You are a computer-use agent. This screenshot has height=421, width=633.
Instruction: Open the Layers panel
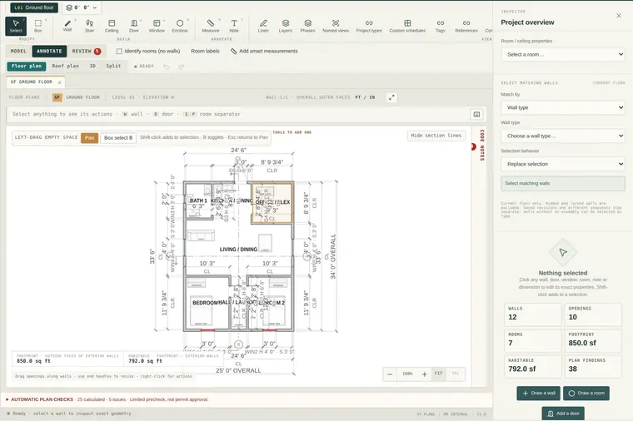(286, 26)
